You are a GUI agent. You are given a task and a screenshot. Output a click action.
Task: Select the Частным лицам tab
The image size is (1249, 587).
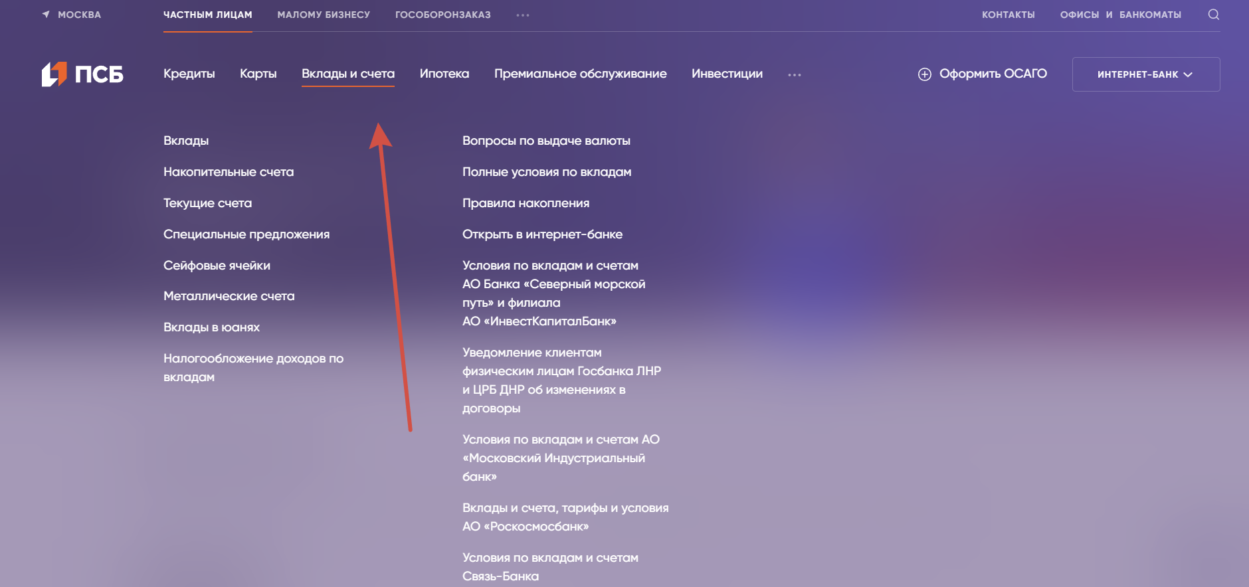(208, 15)
